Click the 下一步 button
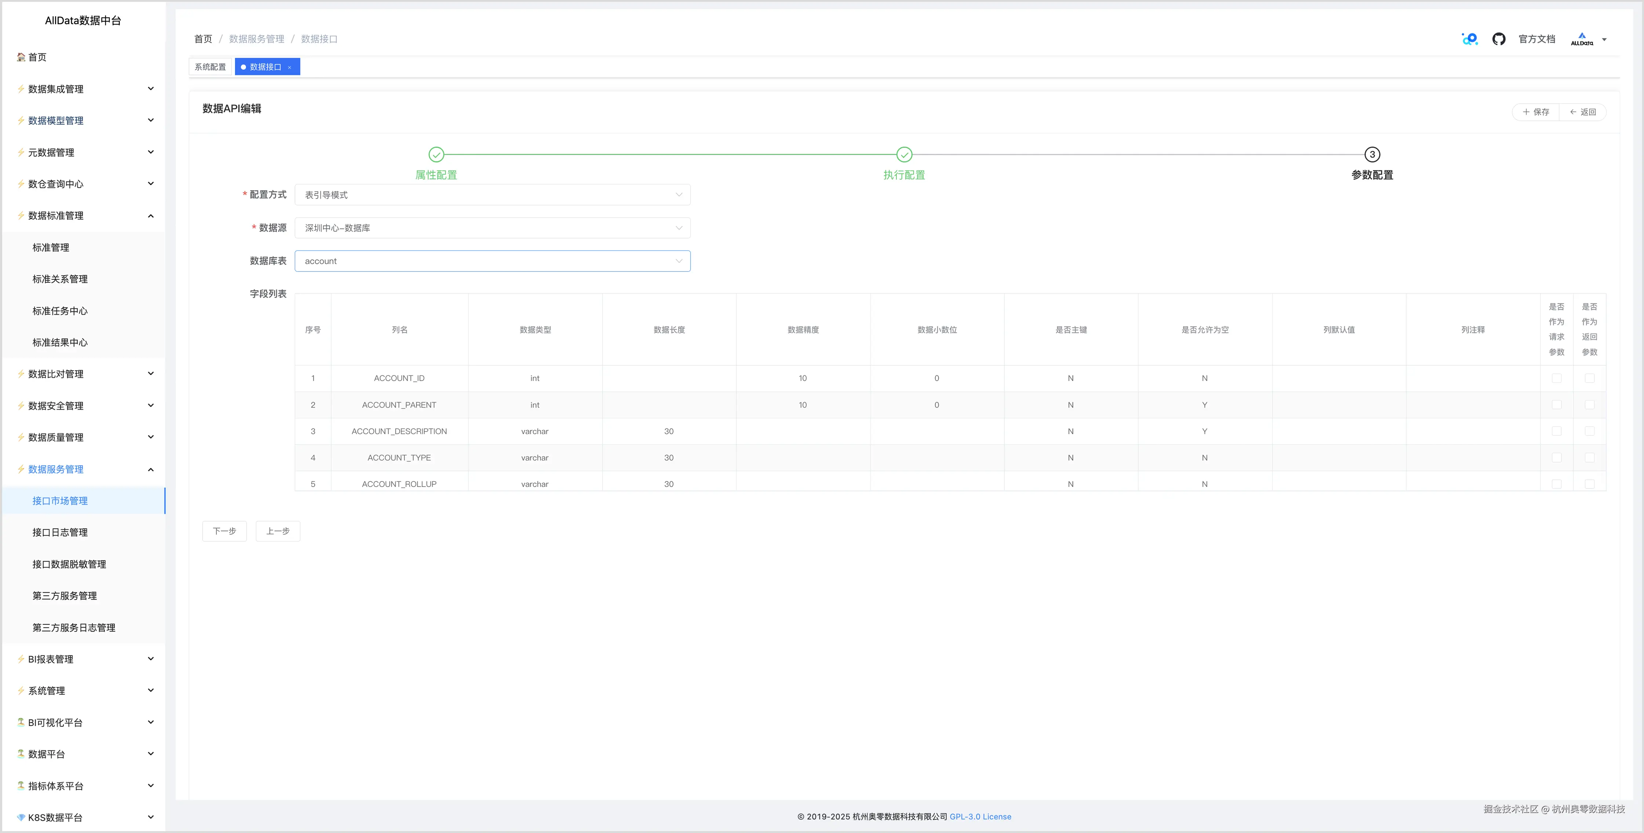1644x833 pixels. pos(224,531)
